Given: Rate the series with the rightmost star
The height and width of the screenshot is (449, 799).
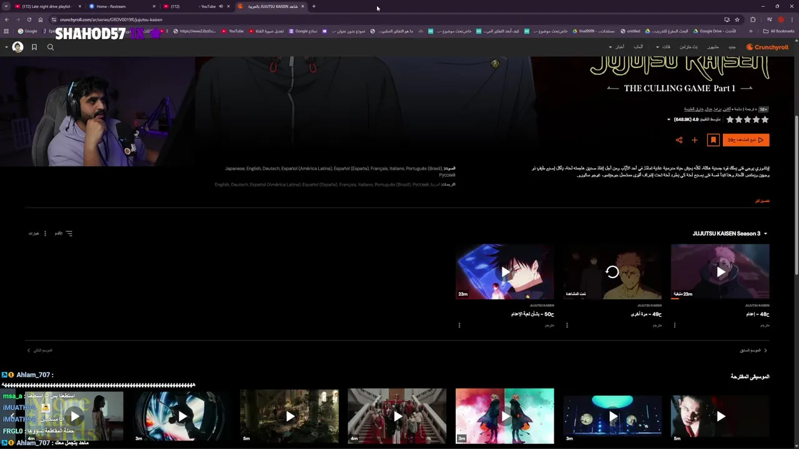Looking at the screenshot, I should pyautogui.click(x=765, y=120).
